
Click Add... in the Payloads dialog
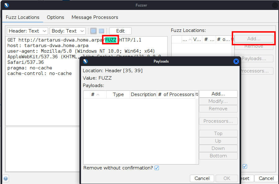pos(218,94)
